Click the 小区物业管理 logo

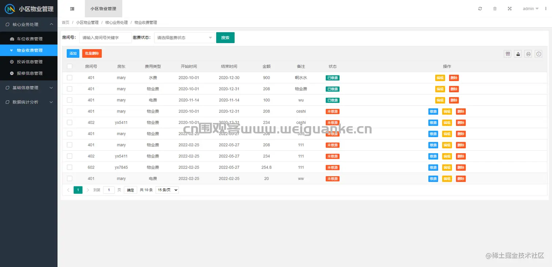click(x=29, y=9)
